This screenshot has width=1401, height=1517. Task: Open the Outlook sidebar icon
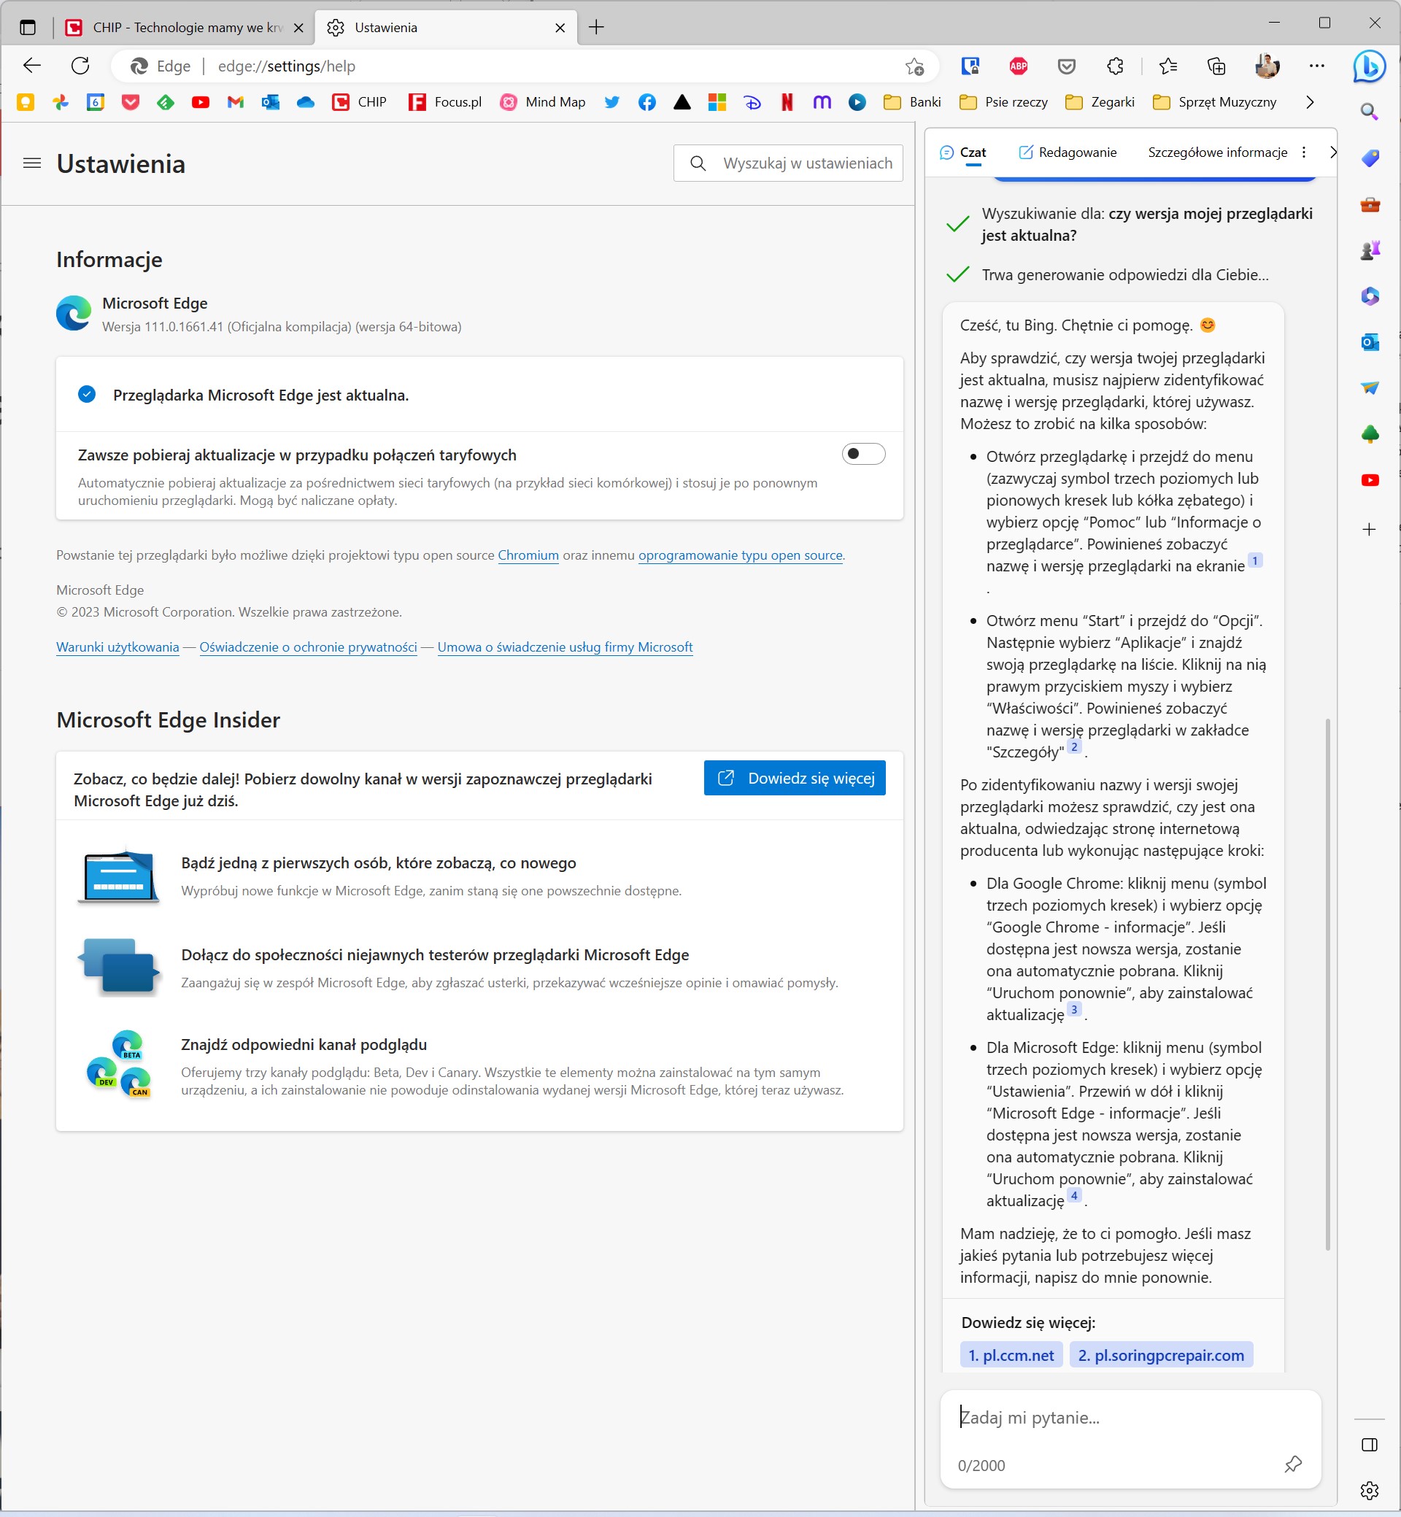pyautogui.click(x=1369, y=342)
